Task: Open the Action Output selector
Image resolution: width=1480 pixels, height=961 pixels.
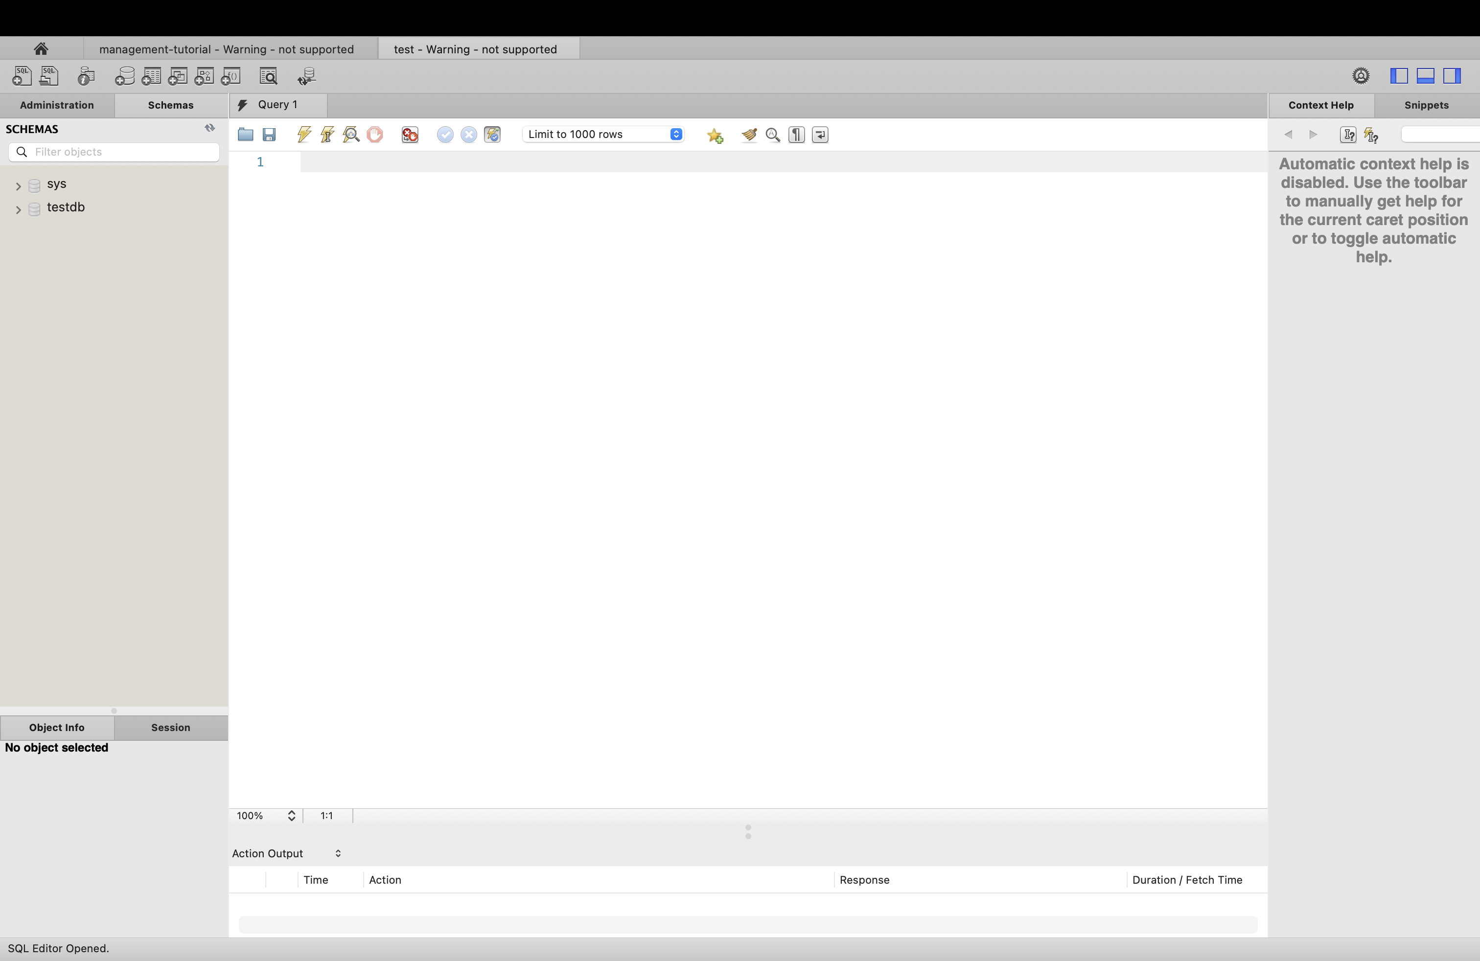Action: click(x=287, y=853)
